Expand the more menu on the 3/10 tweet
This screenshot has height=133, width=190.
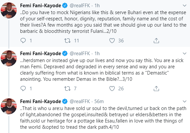tap(184, 53)
